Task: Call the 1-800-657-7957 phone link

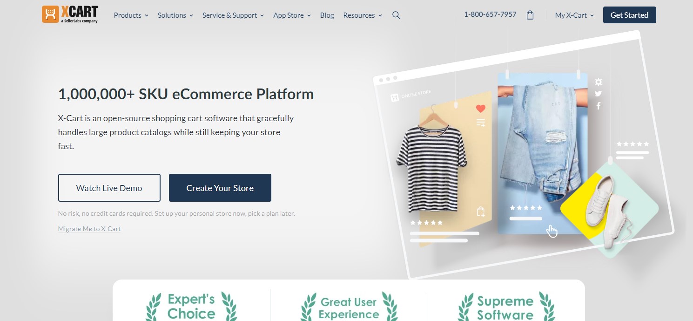Action: pos(490,14)
